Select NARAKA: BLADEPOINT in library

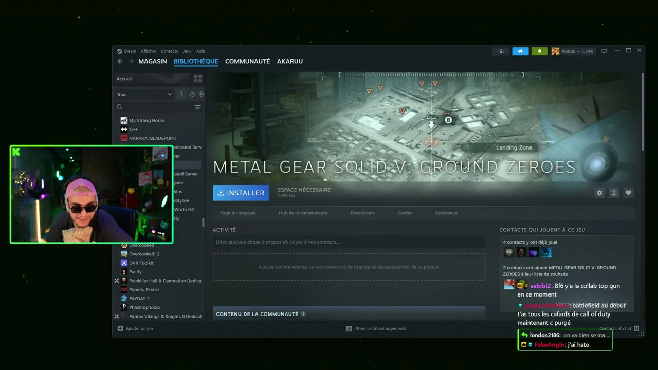[x=153, y=138]
